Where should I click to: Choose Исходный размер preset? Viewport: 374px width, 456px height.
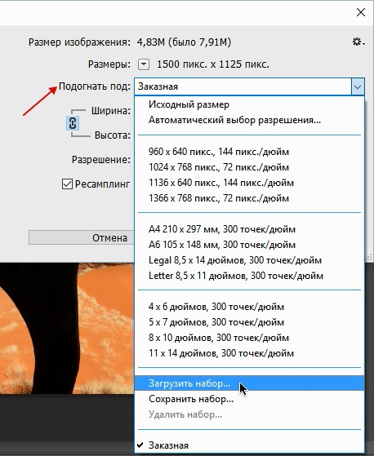249,104
